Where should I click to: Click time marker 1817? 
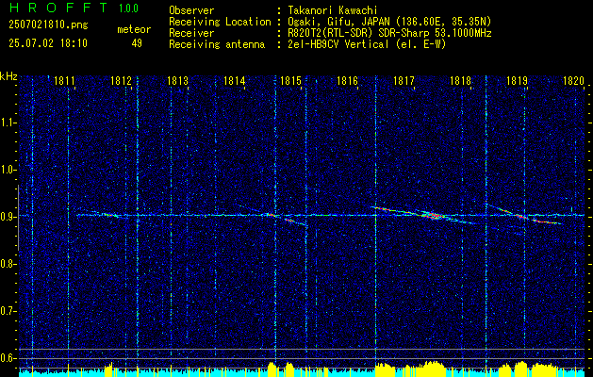point(404,81)
